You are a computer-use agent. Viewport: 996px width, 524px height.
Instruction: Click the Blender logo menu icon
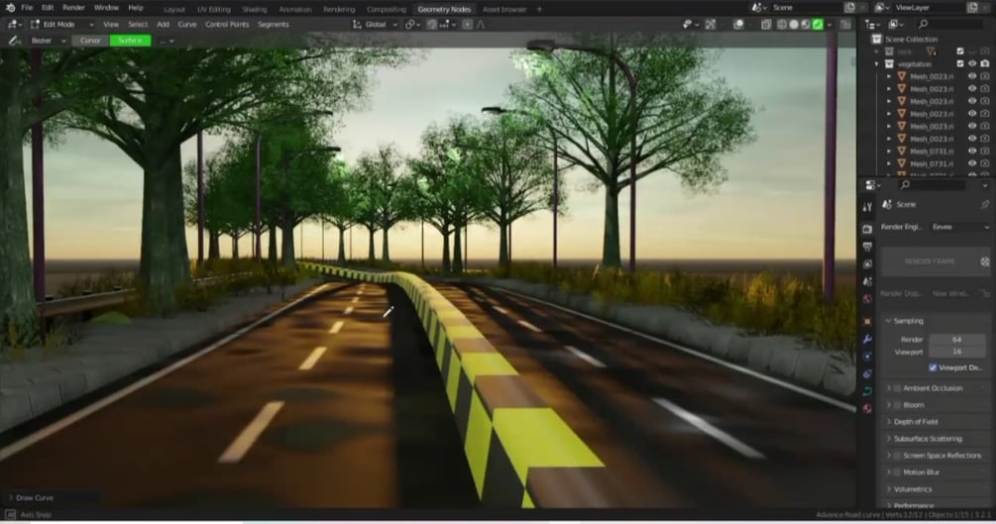[x=10, y=8]
